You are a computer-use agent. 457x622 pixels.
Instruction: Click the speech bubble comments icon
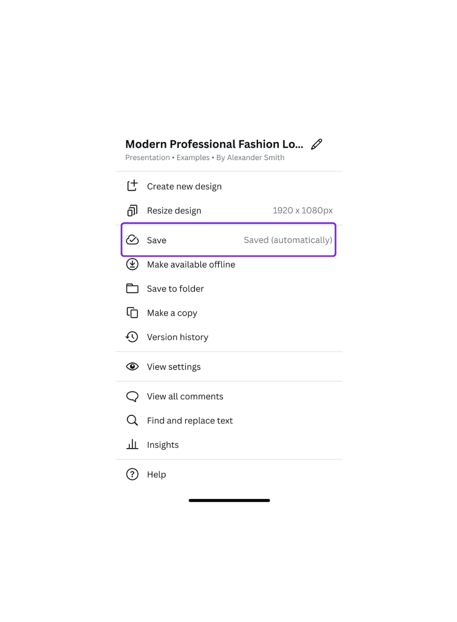132,396
